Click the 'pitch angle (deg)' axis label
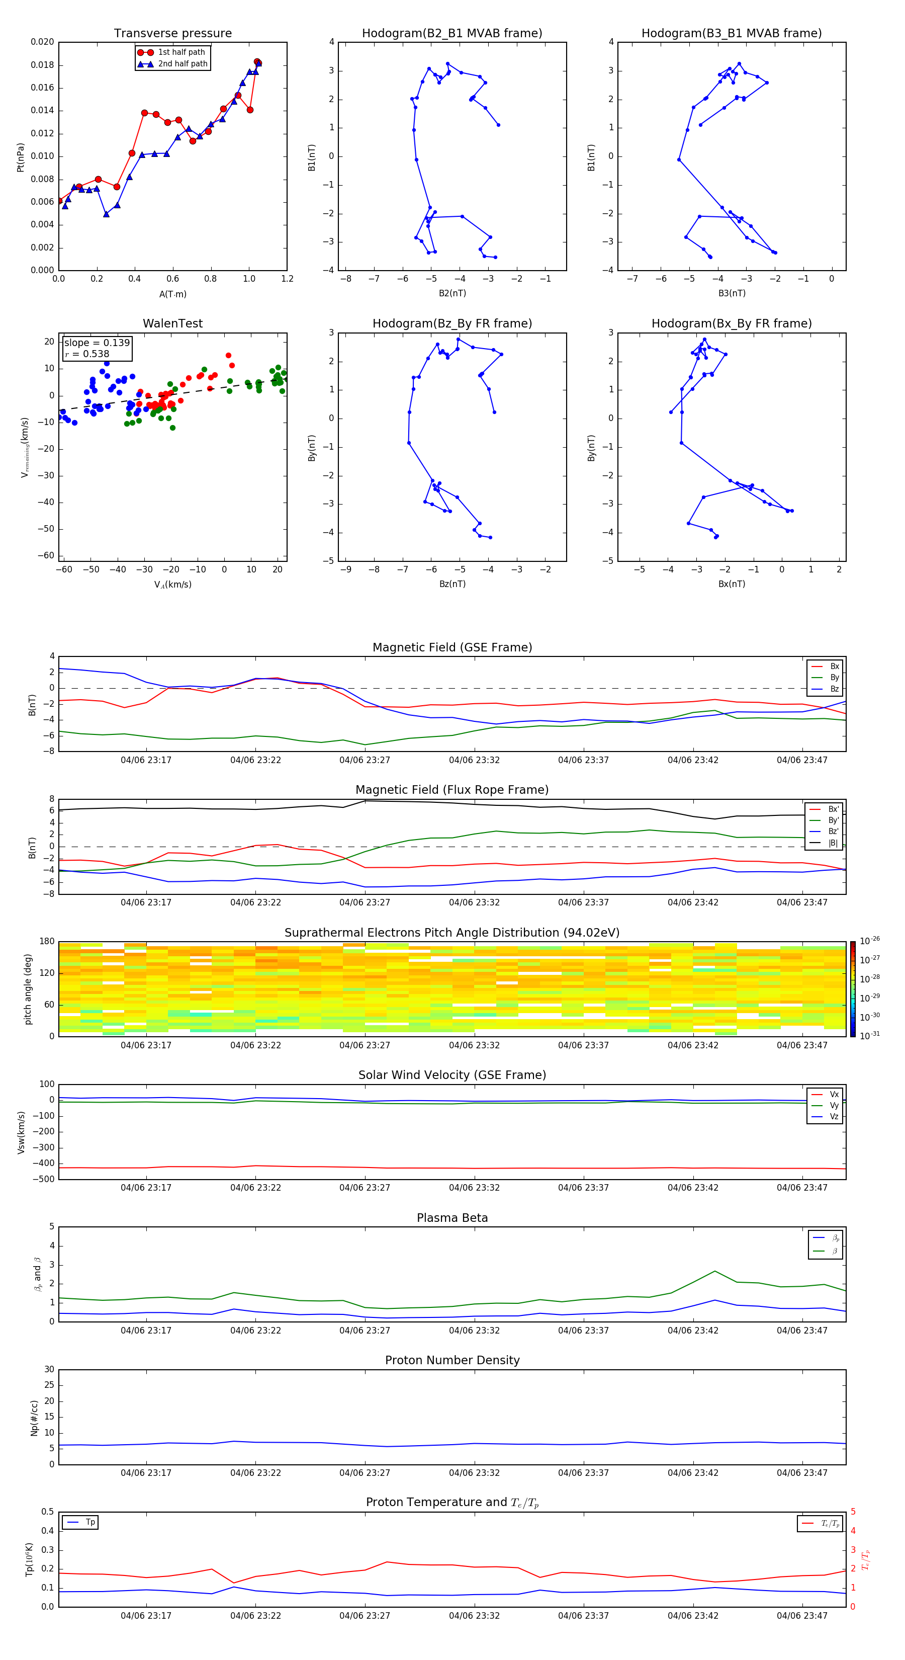 [x=28, y=989]
